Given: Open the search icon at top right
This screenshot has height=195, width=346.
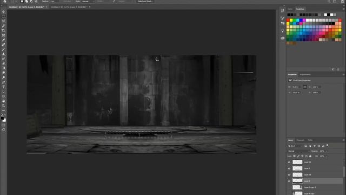Looking at the screenshot, I should click(329, 1).
